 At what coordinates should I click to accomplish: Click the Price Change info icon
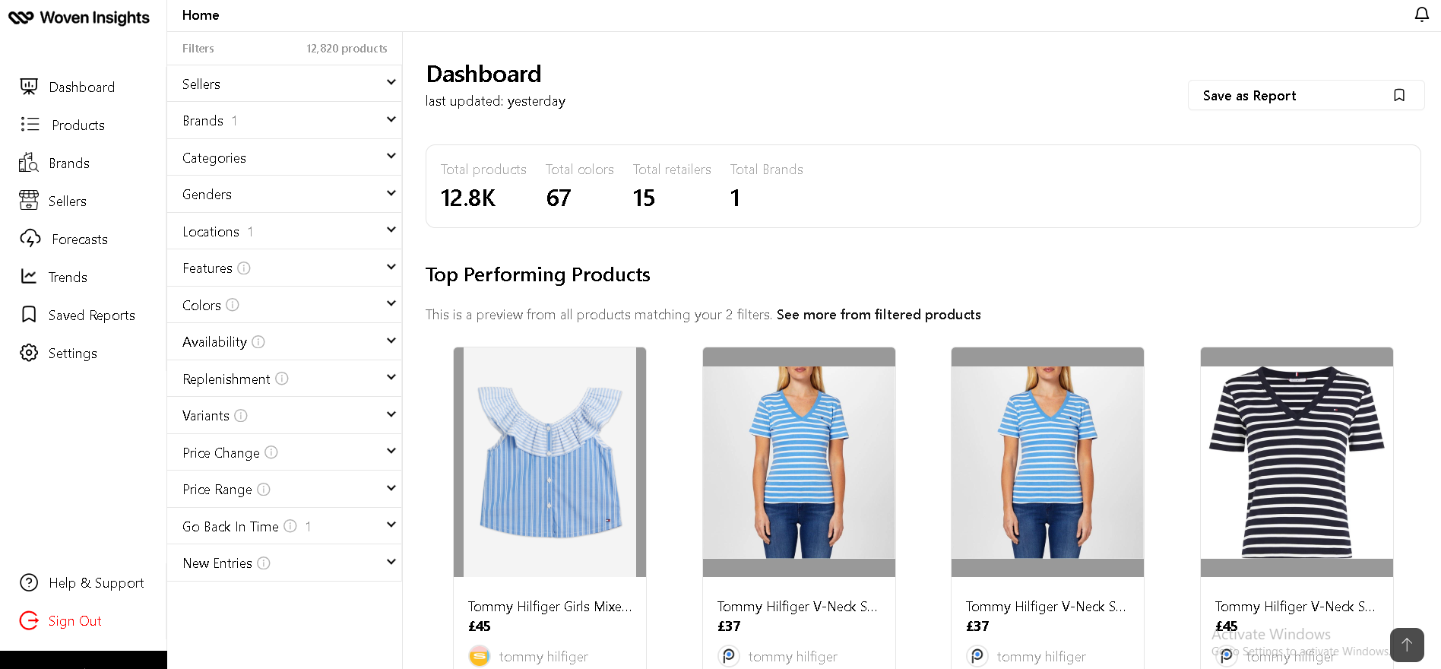[271, 452]
